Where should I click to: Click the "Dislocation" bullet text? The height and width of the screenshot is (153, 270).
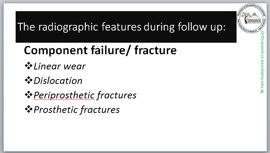tap(58, 81)
